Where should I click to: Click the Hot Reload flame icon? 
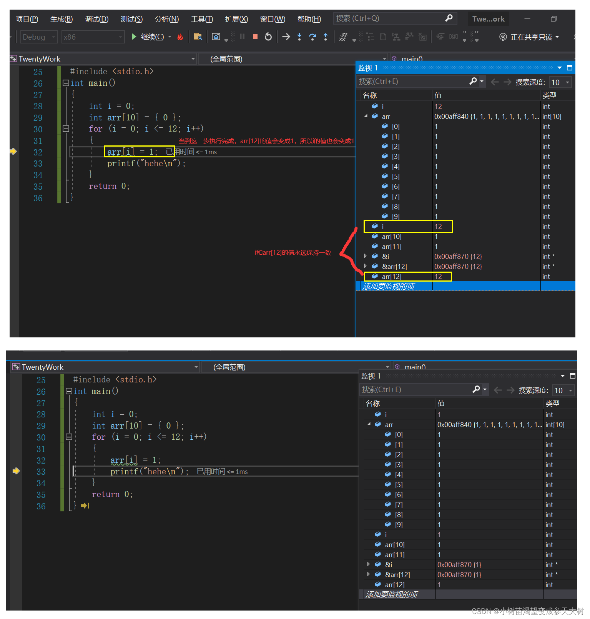(180, 37)
